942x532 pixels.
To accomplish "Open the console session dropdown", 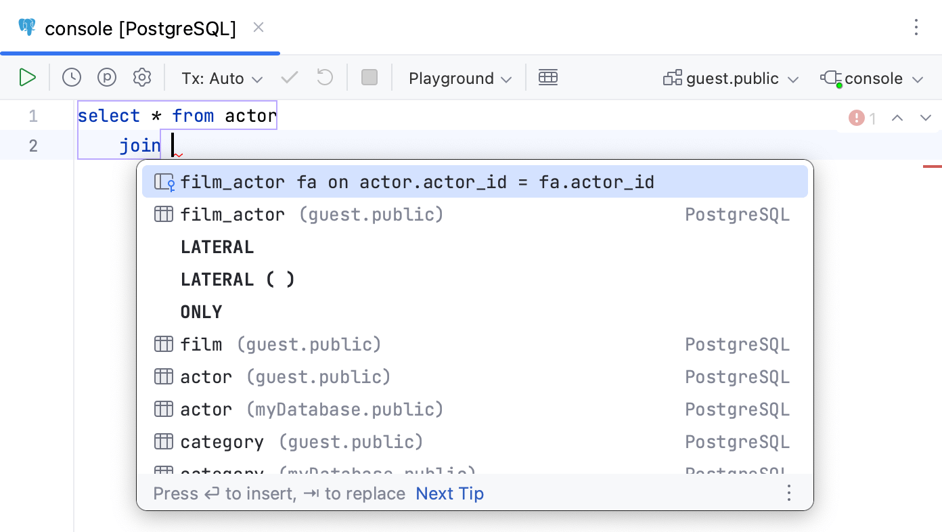I will tap(872, 79).
